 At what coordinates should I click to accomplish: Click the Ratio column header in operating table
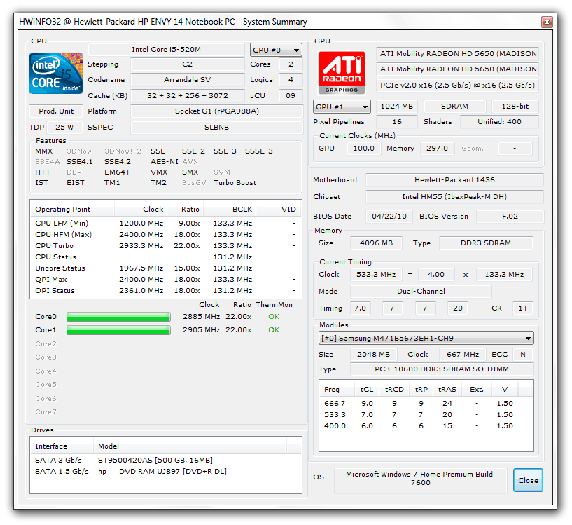(186, 209)
